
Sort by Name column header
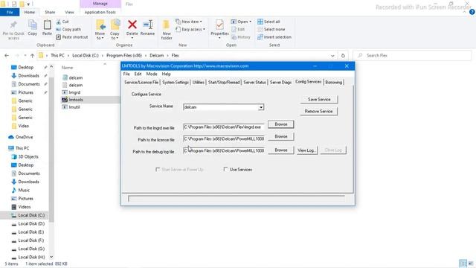point(67,68)
